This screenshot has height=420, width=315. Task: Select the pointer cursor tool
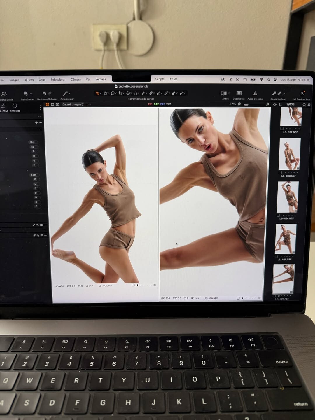click(x=97, y=93)
